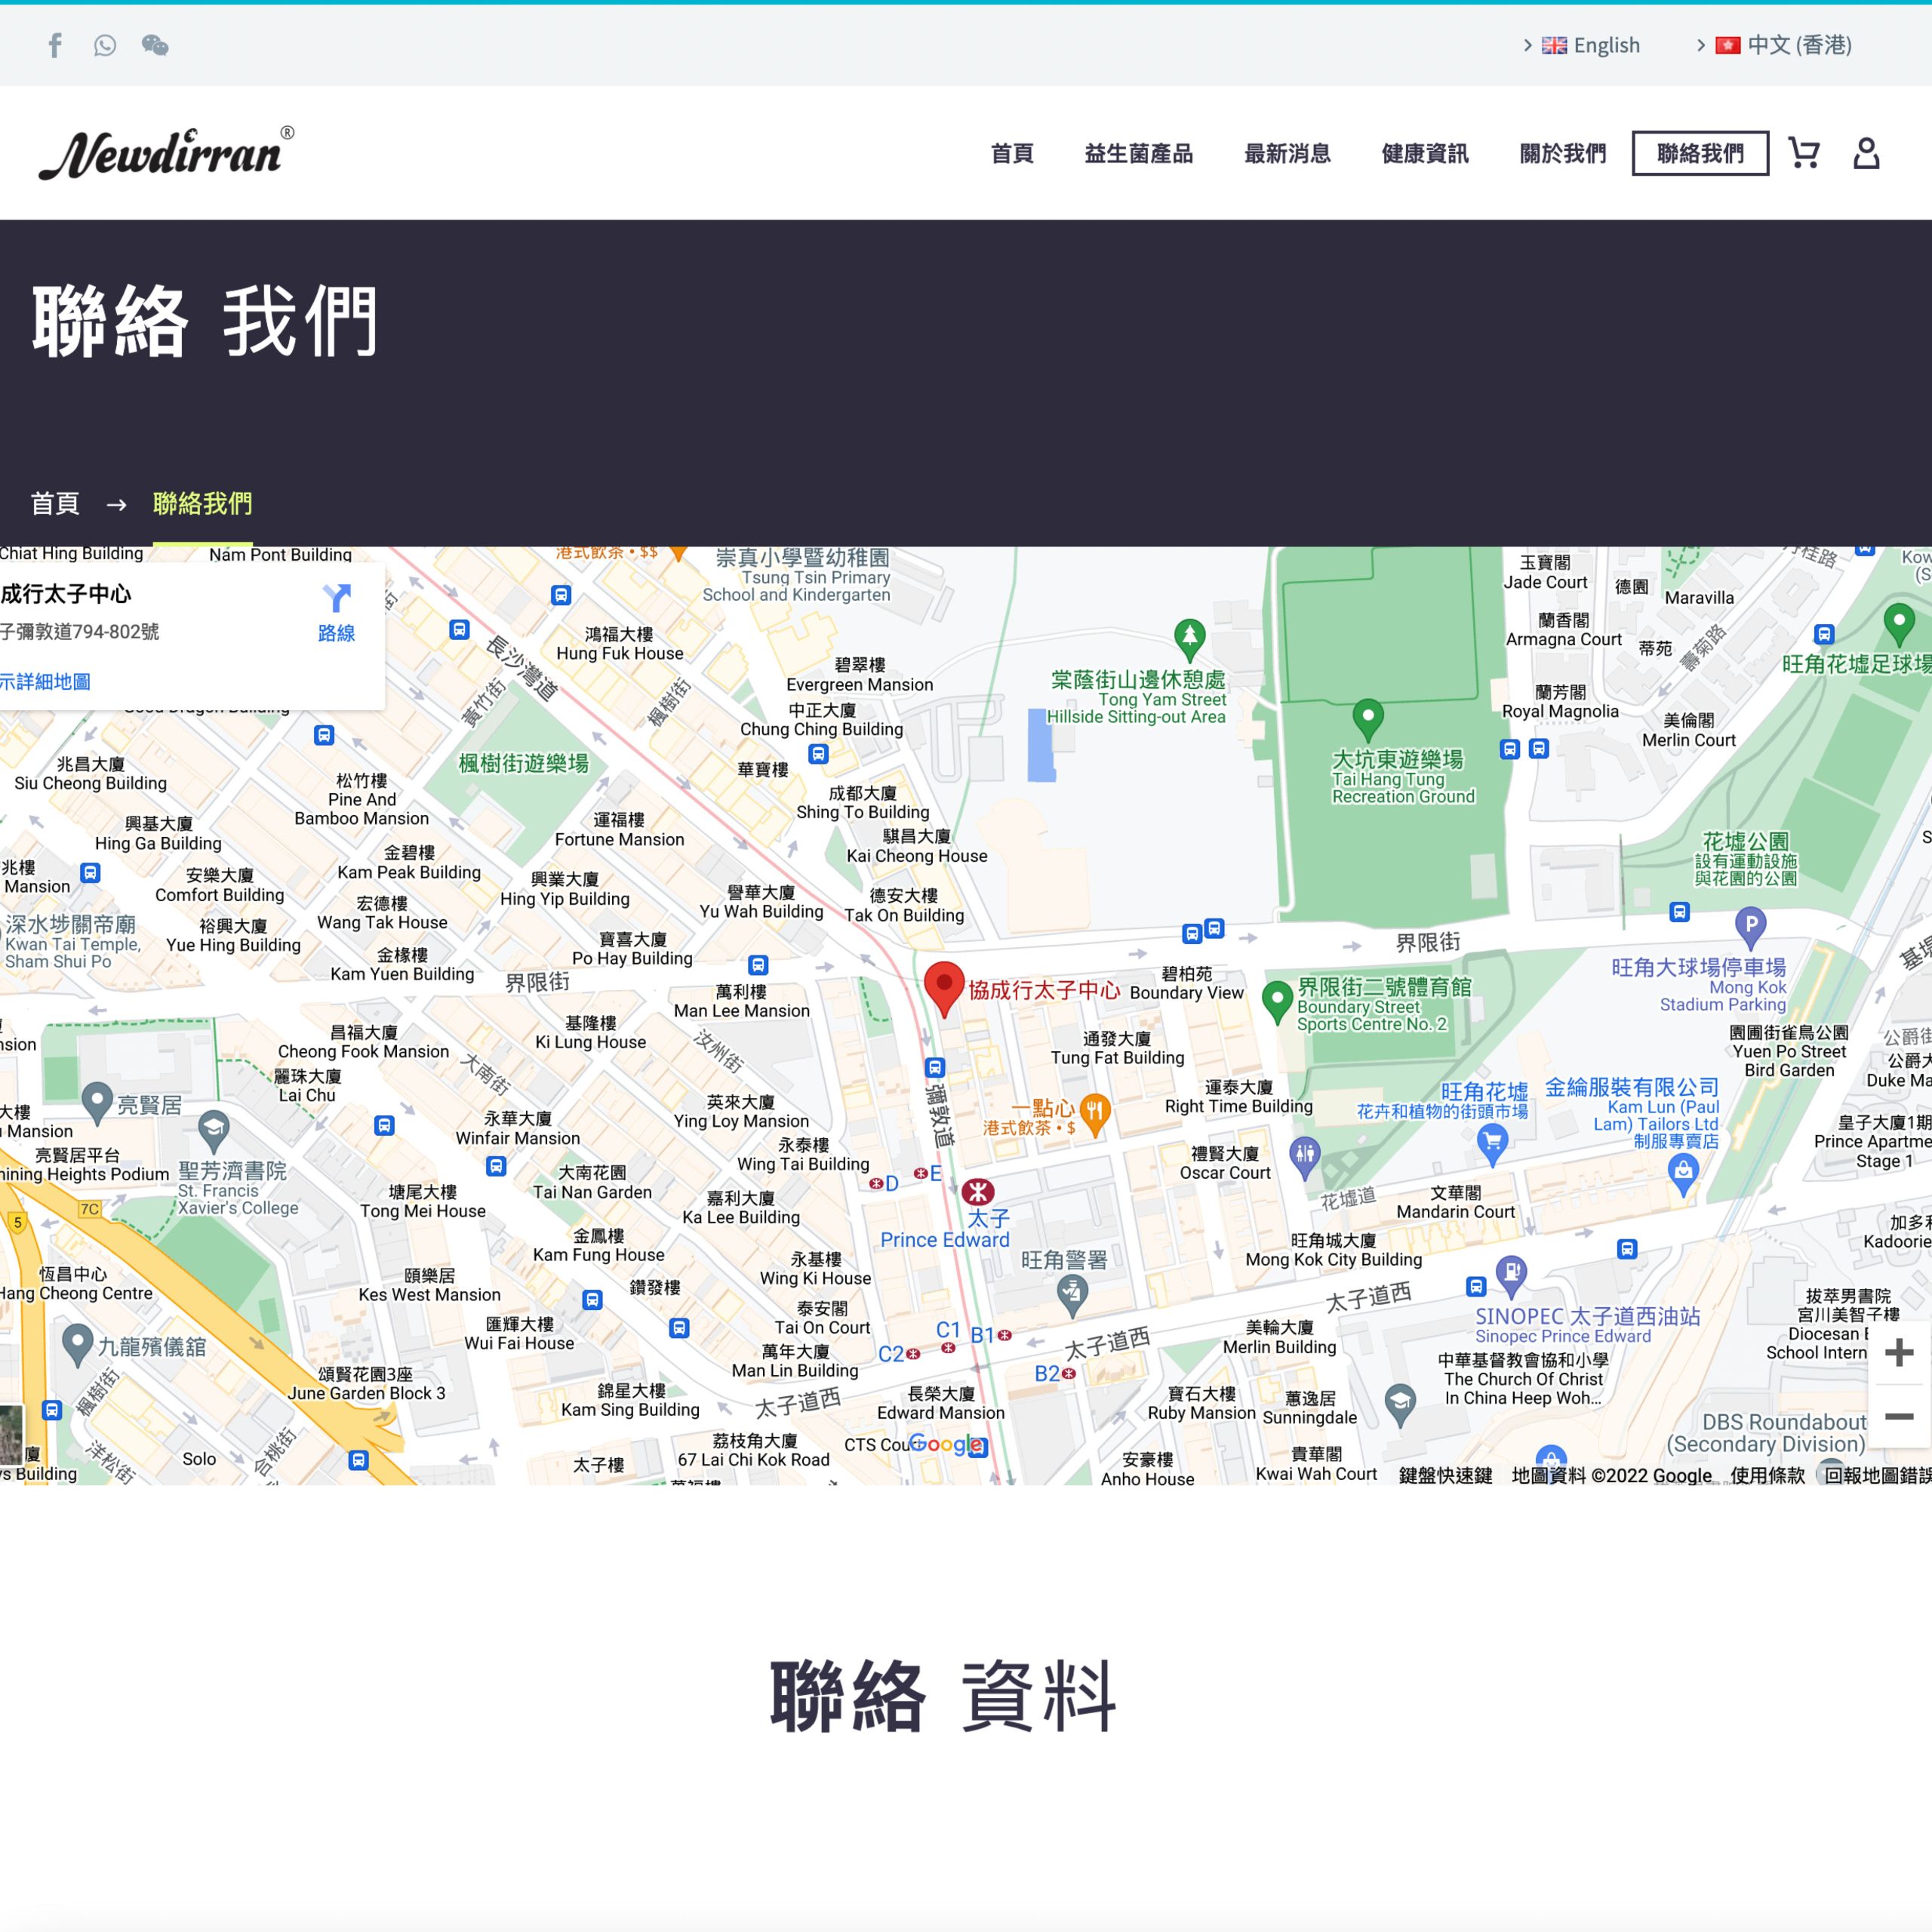Open the user account icon

coord(1866,153)
